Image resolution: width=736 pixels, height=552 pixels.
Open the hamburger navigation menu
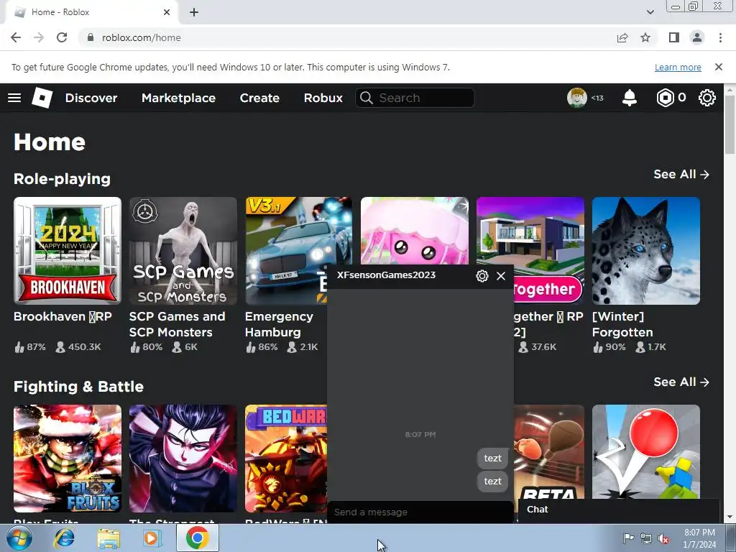(14, 98)
